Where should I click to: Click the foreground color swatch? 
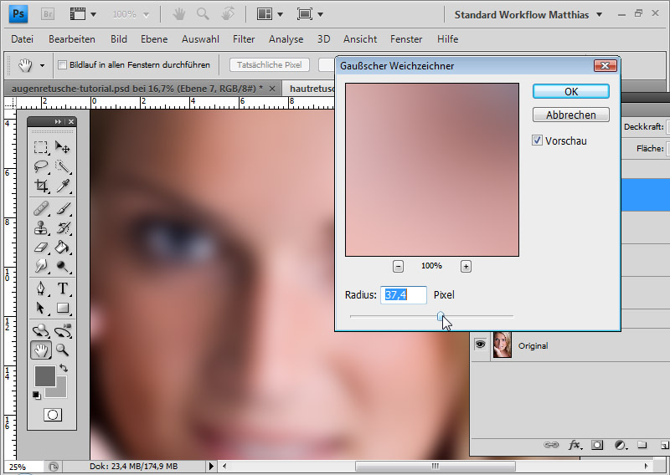44,375
